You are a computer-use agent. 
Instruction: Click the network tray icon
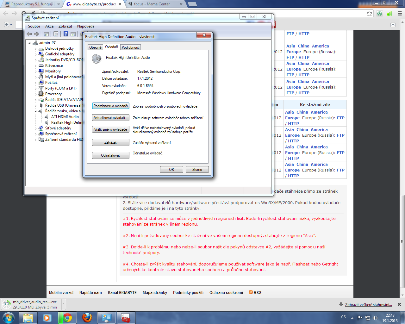point(368,318)
